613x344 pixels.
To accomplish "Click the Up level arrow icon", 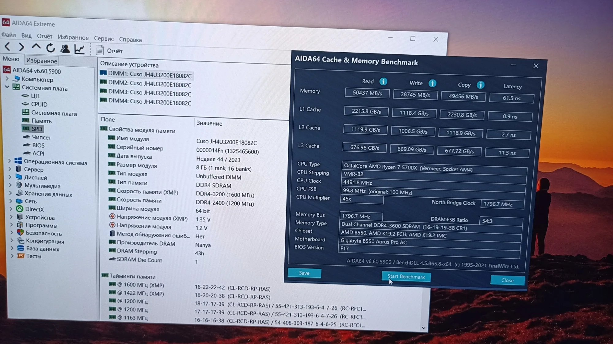I will point(36,47).
